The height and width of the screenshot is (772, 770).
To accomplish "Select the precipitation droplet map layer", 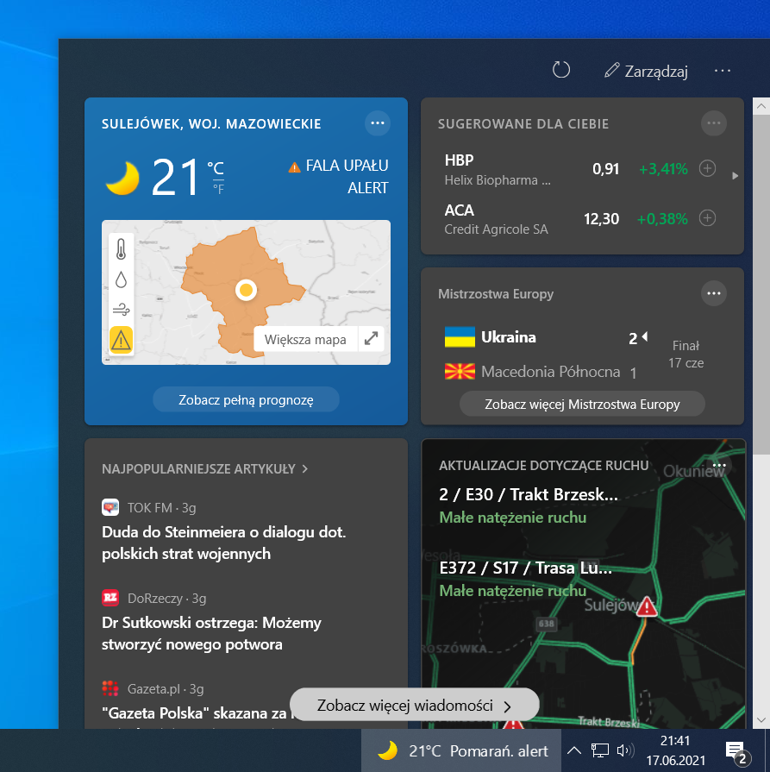I will point(122,279).
